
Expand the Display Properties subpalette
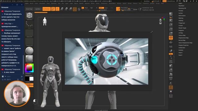[x=183, y=45]
